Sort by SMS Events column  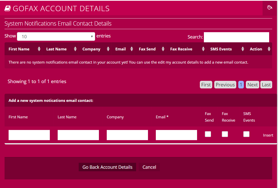(243, 49)
